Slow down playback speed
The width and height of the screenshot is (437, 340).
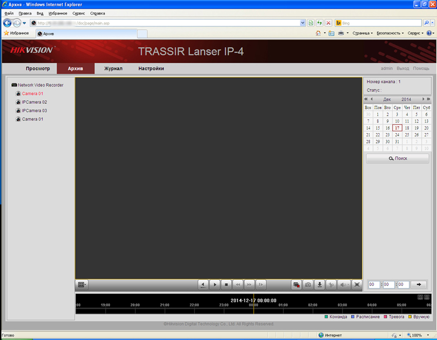[x=238, y=284]
